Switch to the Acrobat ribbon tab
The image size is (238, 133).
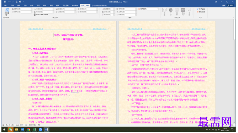75,5
